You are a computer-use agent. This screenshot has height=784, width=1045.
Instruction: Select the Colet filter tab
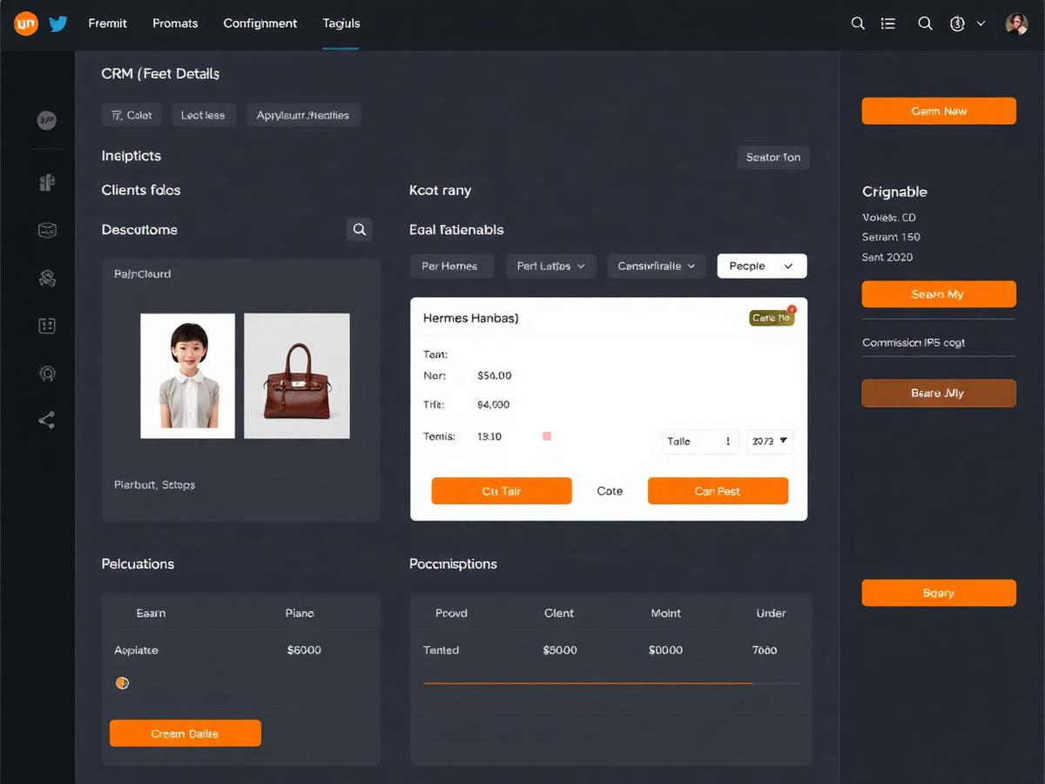[x=131, y=115]
